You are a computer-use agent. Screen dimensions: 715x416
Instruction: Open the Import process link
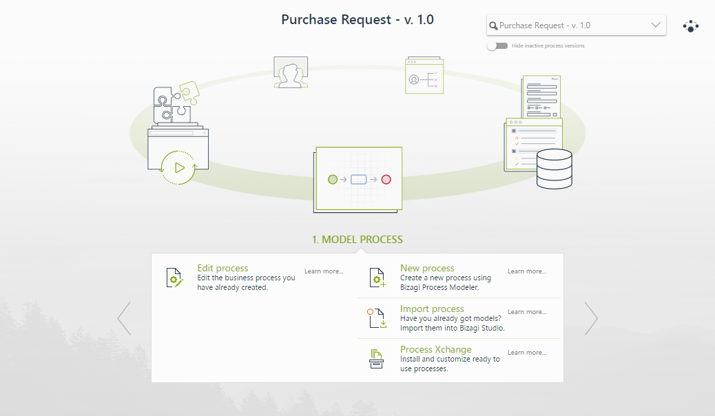[432, 309]
